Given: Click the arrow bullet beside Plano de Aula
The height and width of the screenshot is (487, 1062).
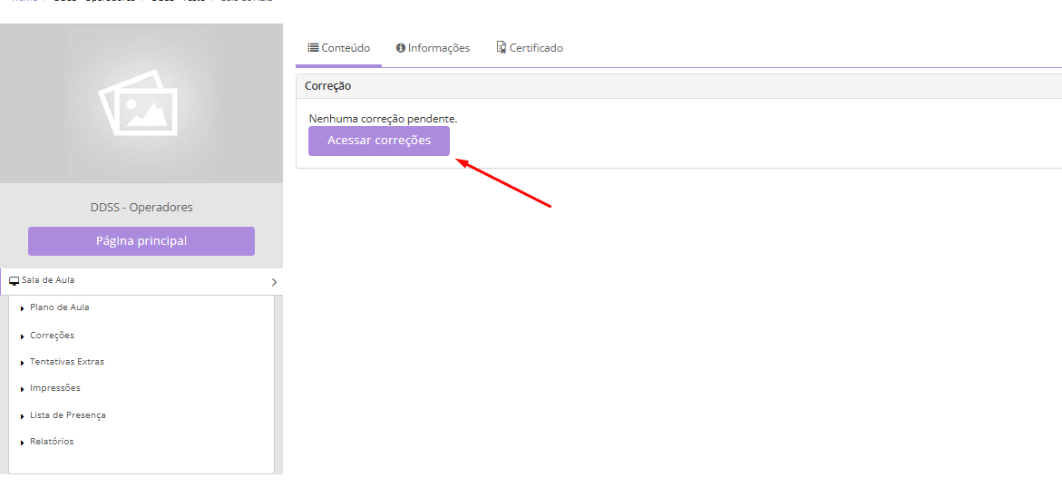Looking at the screenshot, I should 22,308.
